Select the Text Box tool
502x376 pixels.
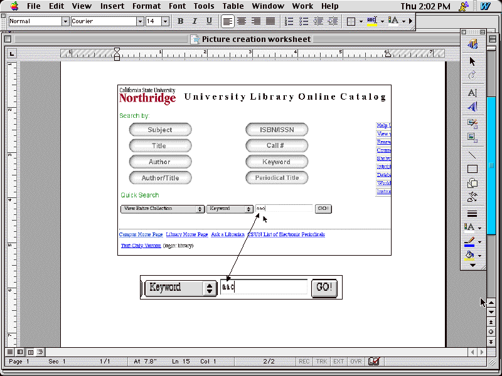[473, 93]
